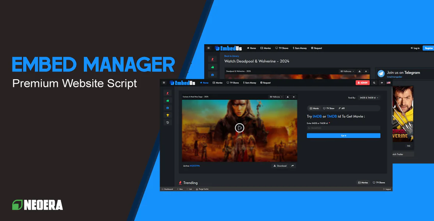Close the Furiosa player with the X icon
Viewport: 434px width, 221px height.
(294, 97)
